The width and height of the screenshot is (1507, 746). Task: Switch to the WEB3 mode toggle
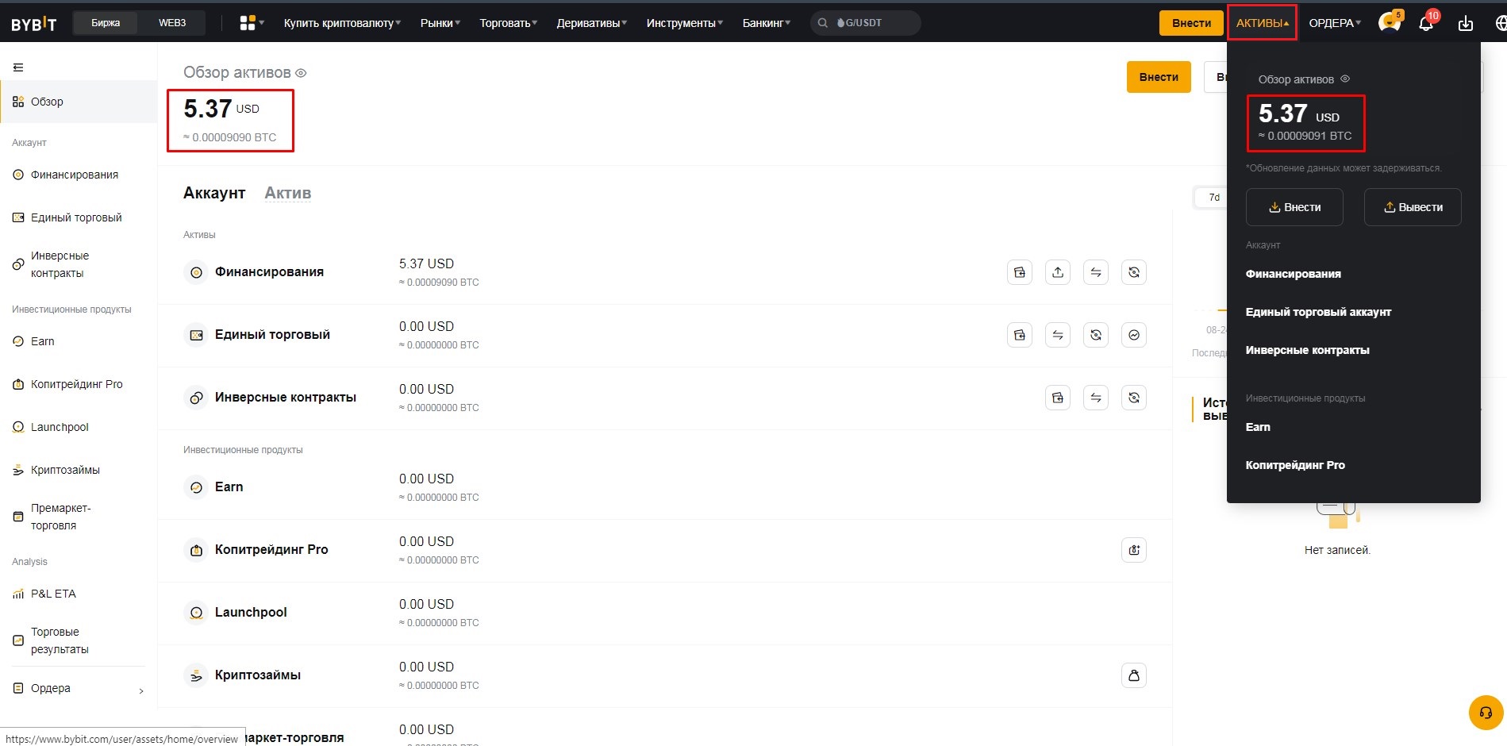pos(172,23)
